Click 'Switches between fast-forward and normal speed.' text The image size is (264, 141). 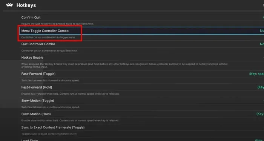pos(51,80)
